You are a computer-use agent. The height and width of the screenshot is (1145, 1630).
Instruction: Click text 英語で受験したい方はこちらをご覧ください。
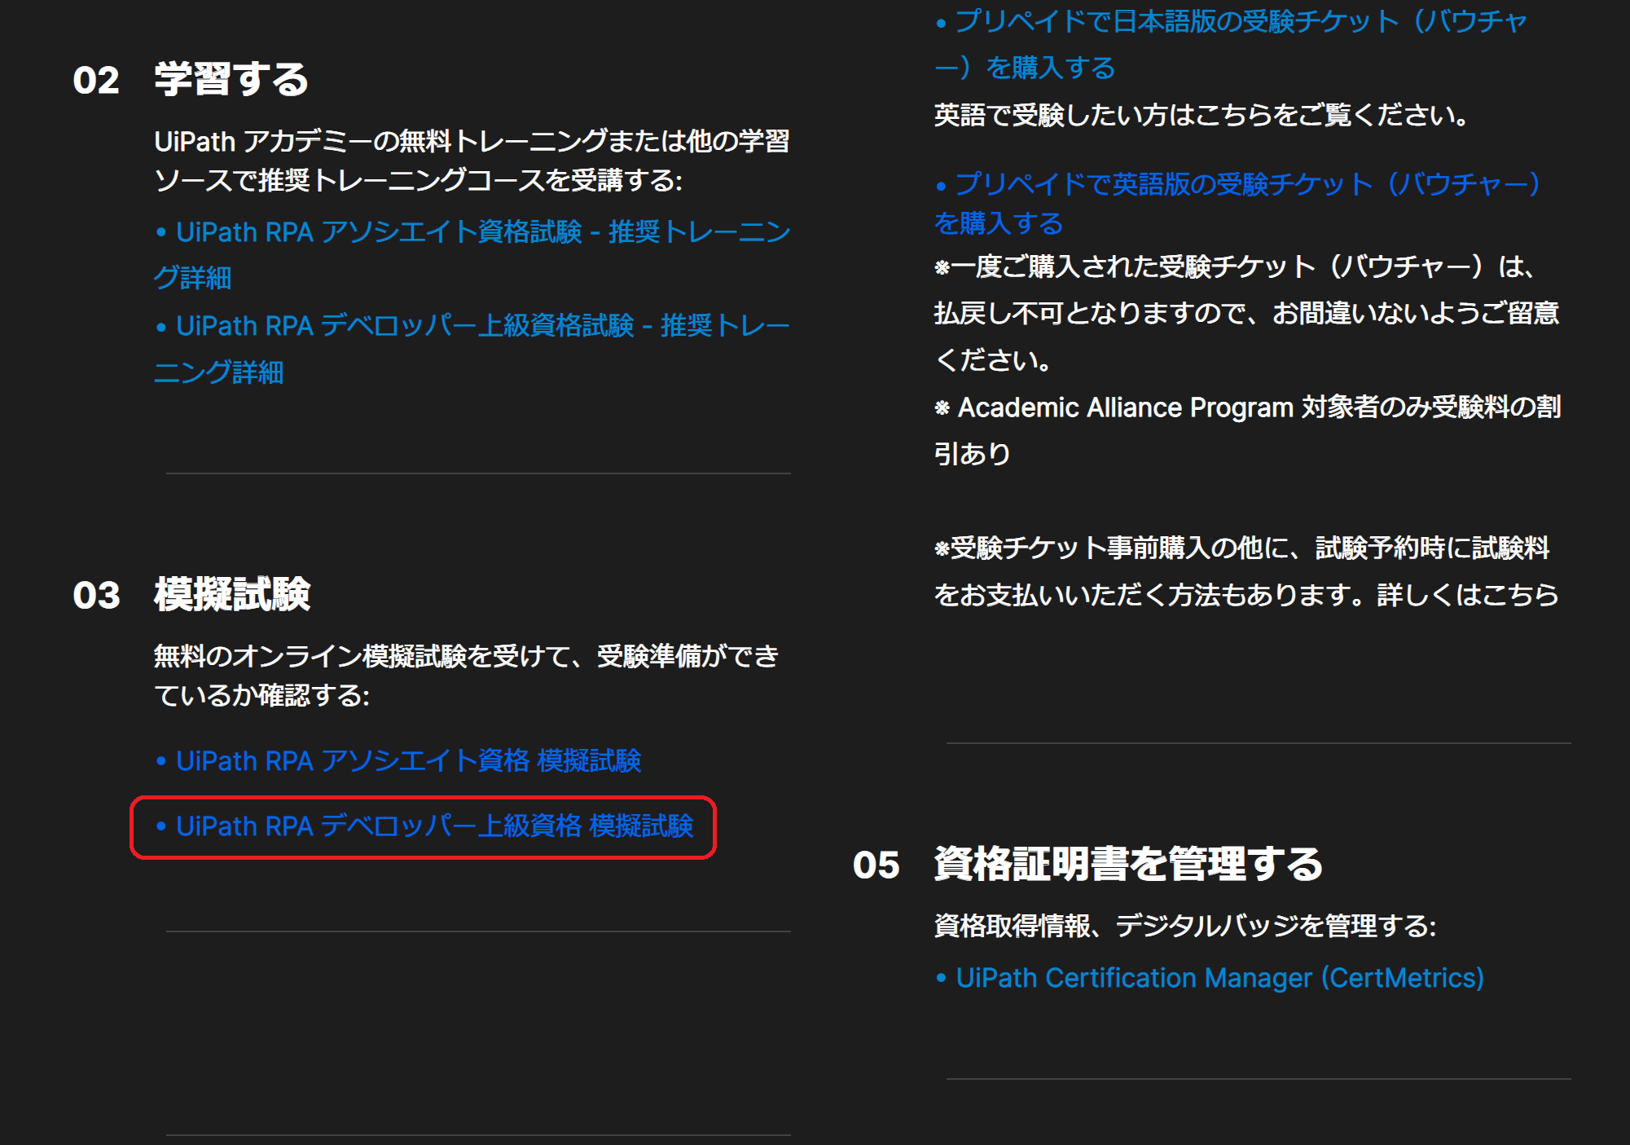[1202, 115]
